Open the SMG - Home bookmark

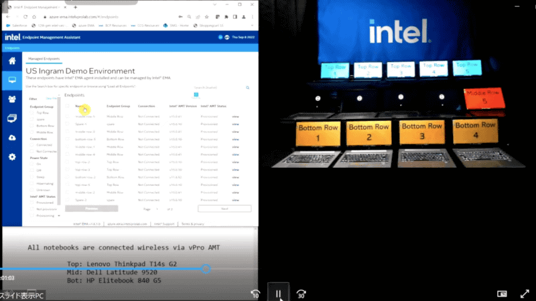176,25
